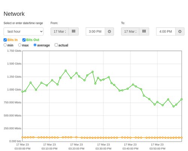
Task: Uncheck the Bits Out checkbox
Action: tap(24, 40)
